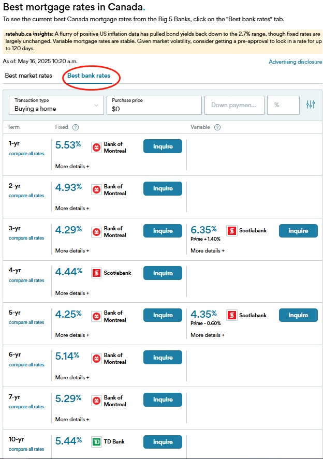Click TD Bank logo in 10-yr row
The image size is (323, 459).
tap(96, 442)
